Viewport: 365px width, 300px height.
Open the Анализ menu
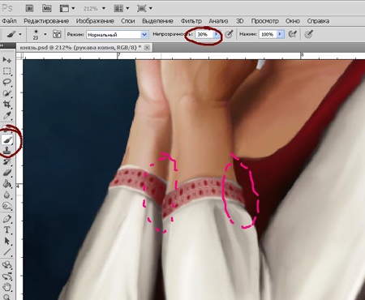(x=218, y=21)
